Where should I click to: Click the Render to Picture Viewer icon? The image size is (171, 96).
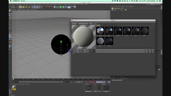tap(48, 7)
